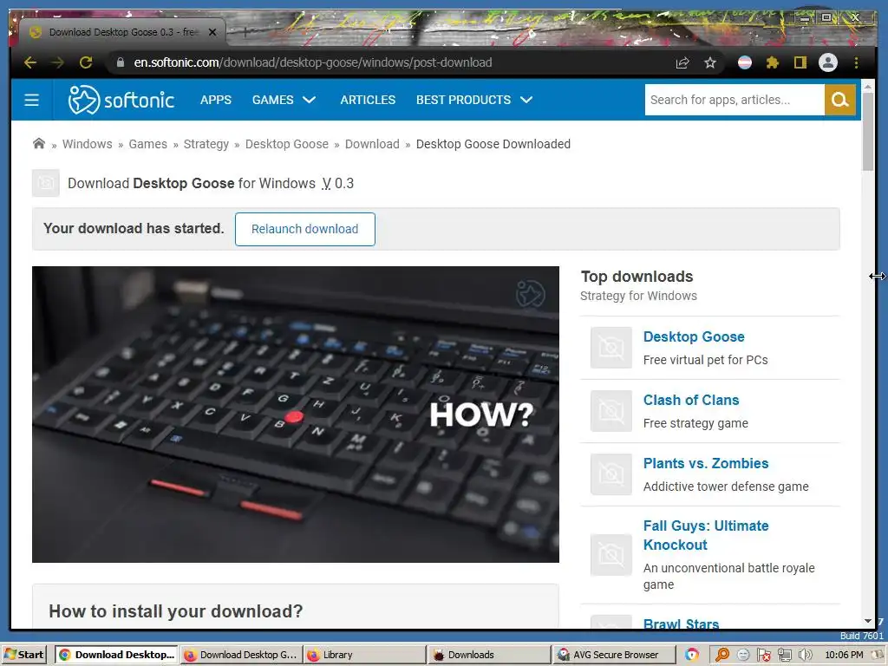Image resolution: width=888 pixels, height=666 pixels.
Task: Open the side panel icon in toolbar
Action: point(800,62)
